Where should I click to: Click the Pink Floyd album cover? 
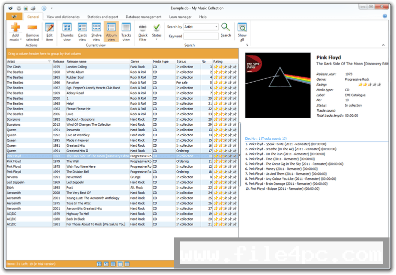pos(278,86)
